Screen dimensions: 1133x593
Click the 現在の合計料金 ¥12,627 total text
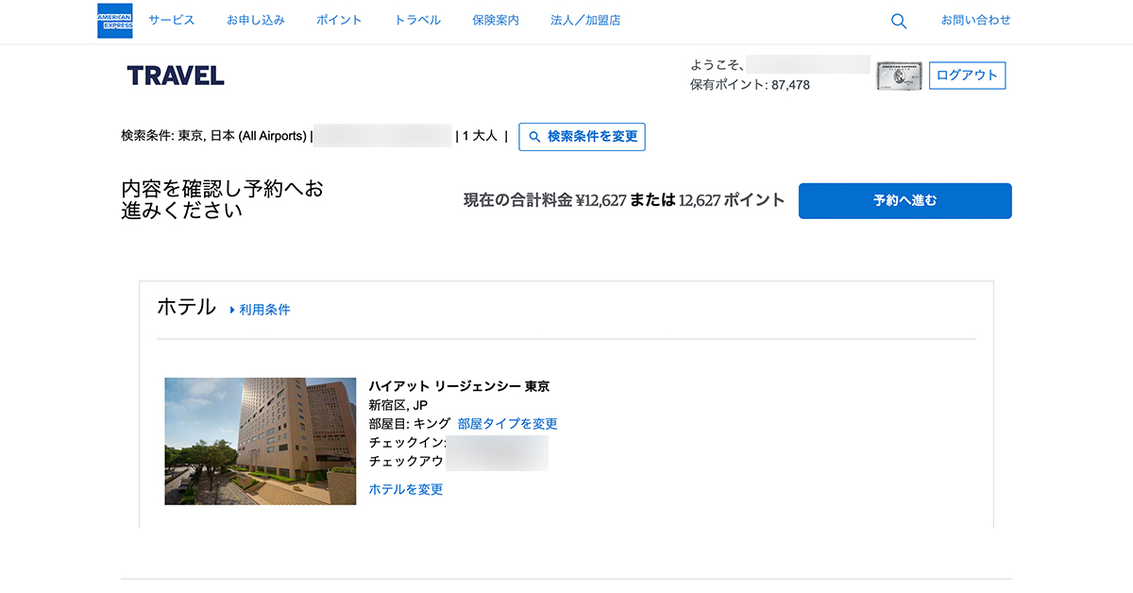click(x=545, y=200)
